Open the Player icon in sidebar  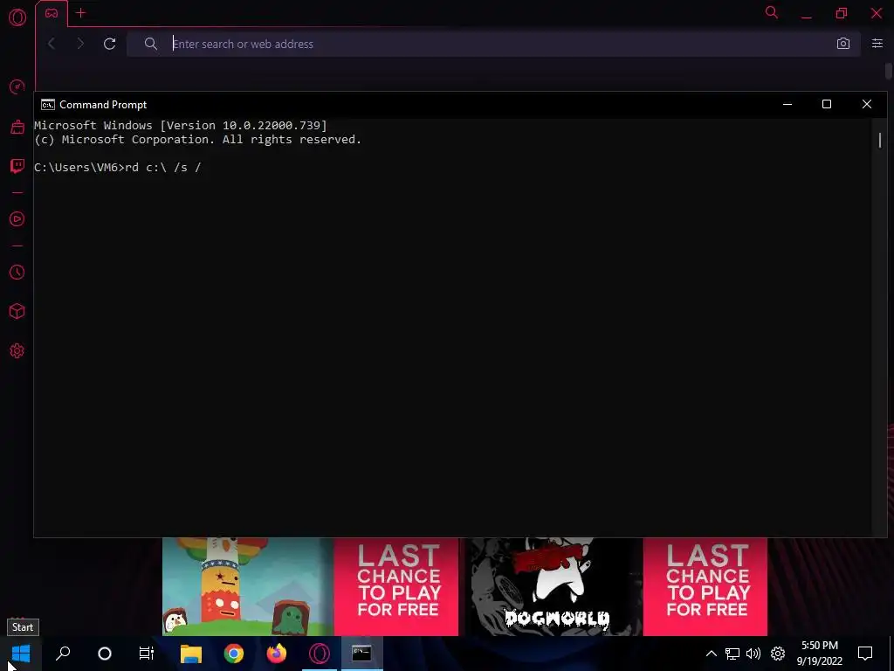coord(17,219)
